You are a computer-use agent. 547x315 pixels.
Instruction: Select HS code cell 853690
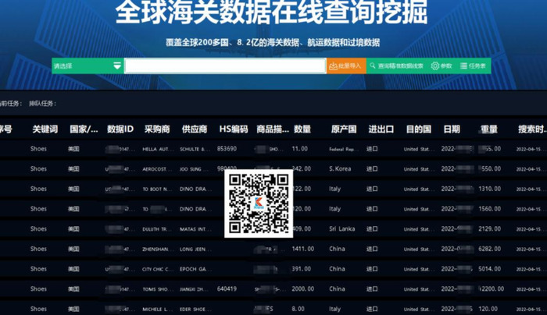(227, 149)
